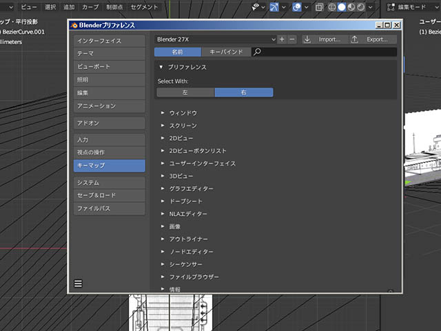The height and width of the screenshot is (331, 441).
Task: Open the ファイルパス preferences tab
Action: (x=110, y=208)
